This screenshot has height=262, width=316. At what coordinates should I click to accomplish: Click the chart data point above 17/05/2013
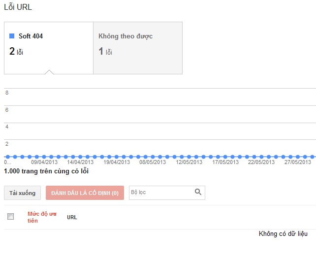225,157
